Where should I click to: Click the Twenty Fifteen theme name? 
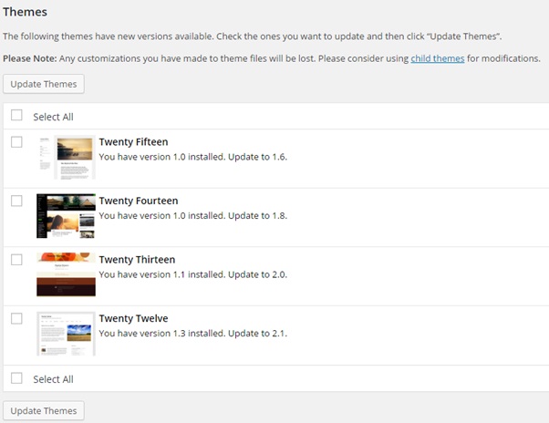[133, 142]
